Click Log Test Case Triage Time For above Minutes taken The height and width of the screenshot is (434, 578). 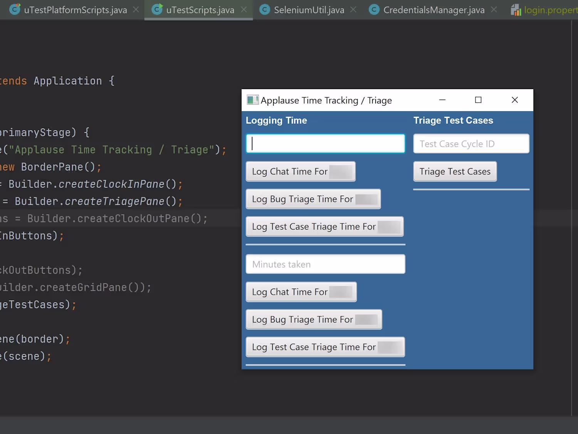pyautogui.click(x=325, y=226)
